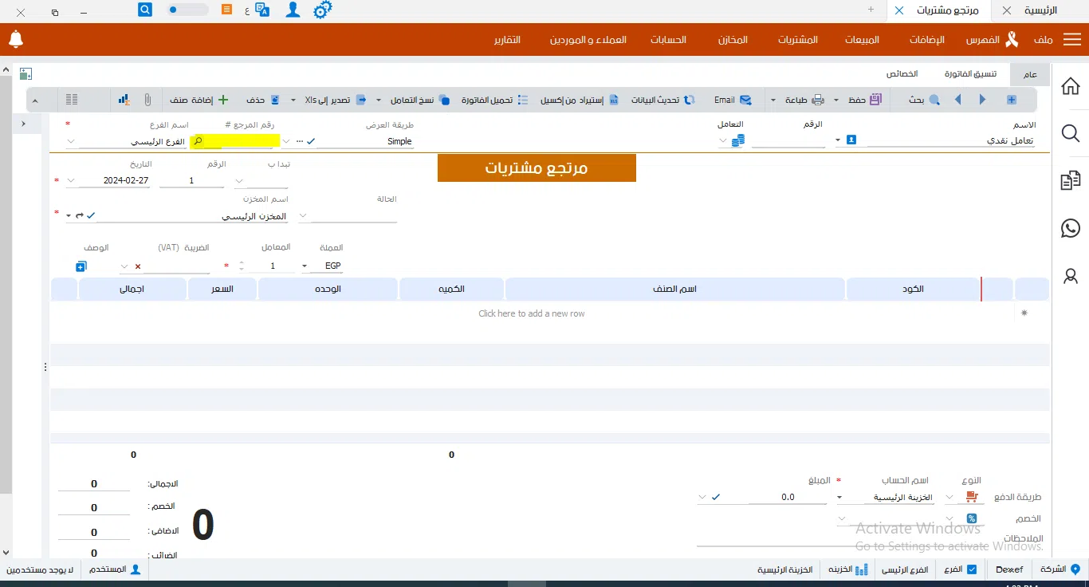This screenshot has height=587, width=1089.
Task: Click the paperclip attachment icon in toolbar
Action: (147, 100)
